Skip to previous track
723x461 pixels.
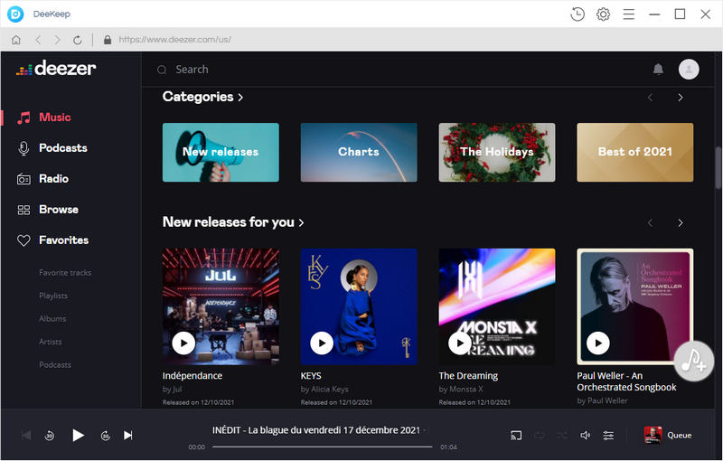(26, 435)
